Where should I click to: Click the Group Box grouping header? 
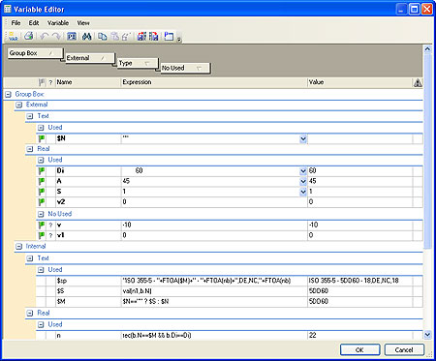pyautogui.click(x=35, y=53)
